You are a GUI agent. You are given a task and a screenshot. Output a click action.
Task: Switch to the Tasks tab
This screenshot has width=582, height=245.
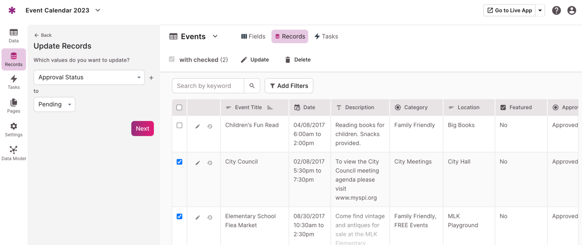point(326,36)
